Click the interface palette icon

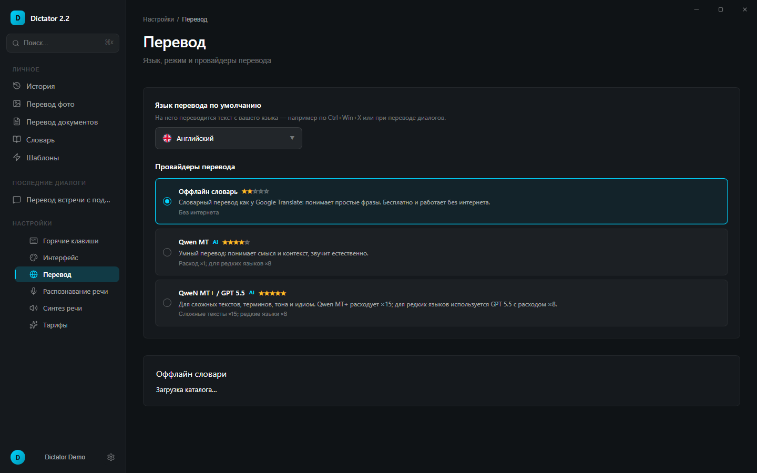tap(34, 258)
